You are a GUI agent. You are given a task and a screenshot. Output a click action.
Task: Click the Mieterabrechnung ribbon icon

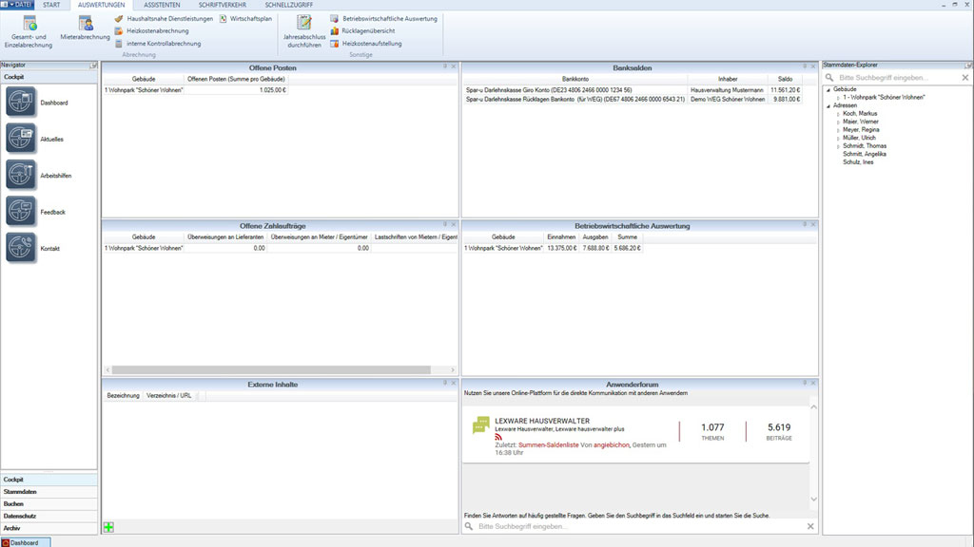85,28
